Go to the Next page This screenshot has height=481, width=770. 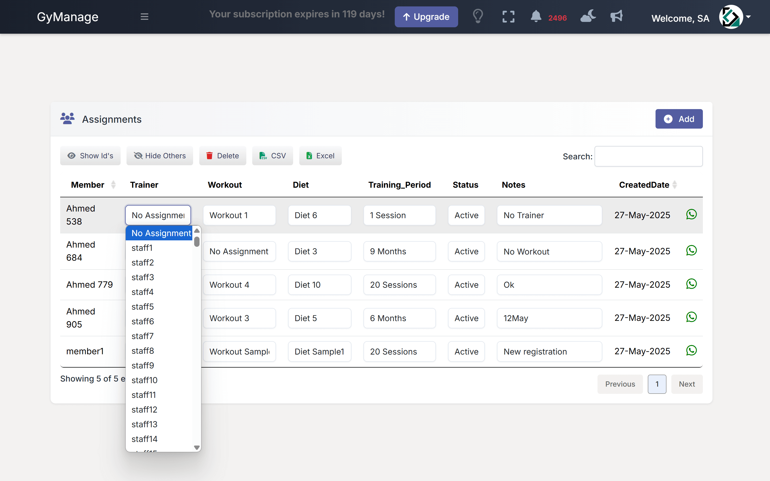click(687, 384)
